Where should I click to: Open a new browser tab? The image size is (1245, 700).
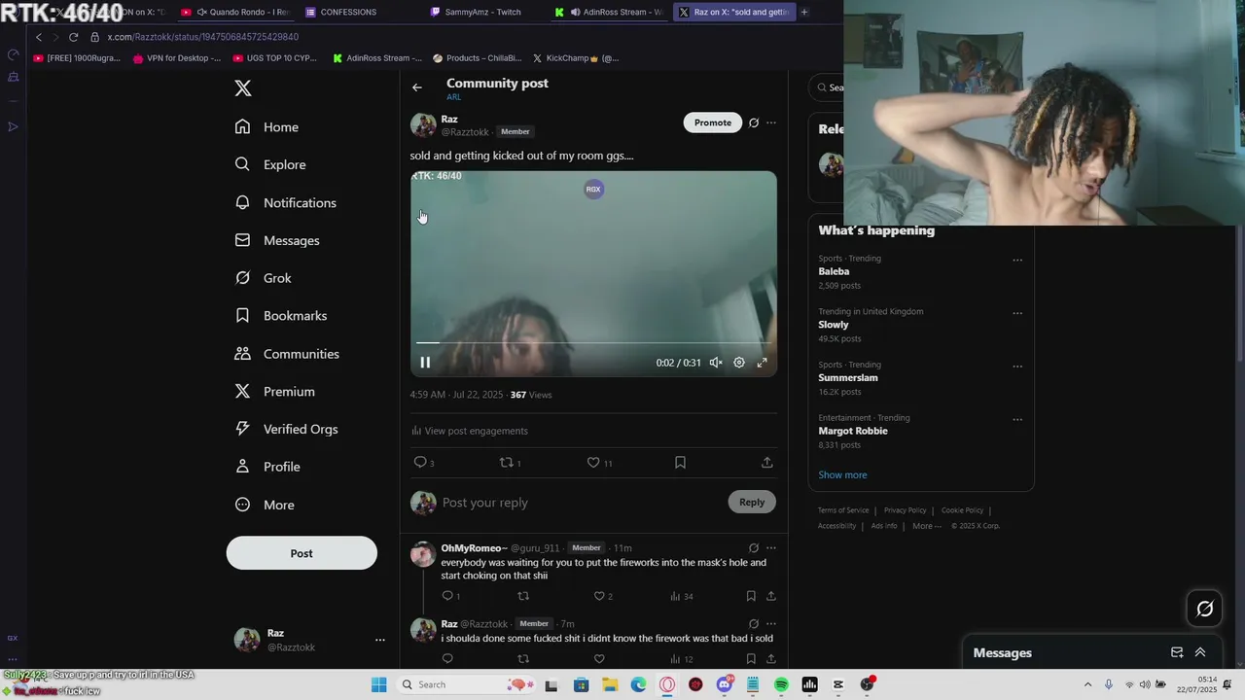(804, 13)
